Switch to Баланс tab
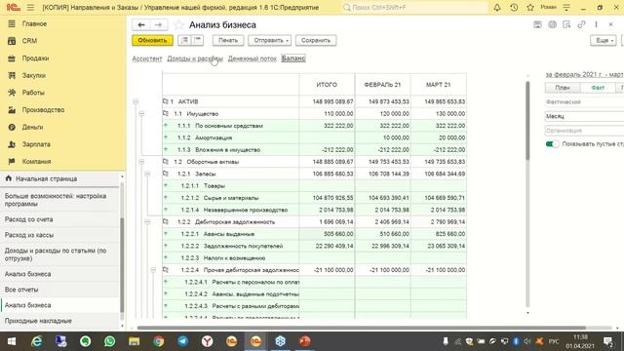624x351 pixels. pyautogui.click(x=293, y=58)
